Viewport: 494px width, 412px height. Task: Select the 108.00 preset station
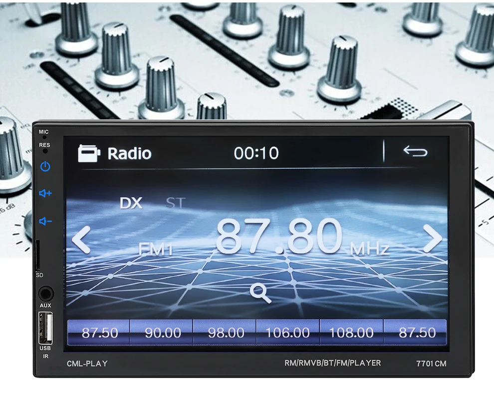352,332
